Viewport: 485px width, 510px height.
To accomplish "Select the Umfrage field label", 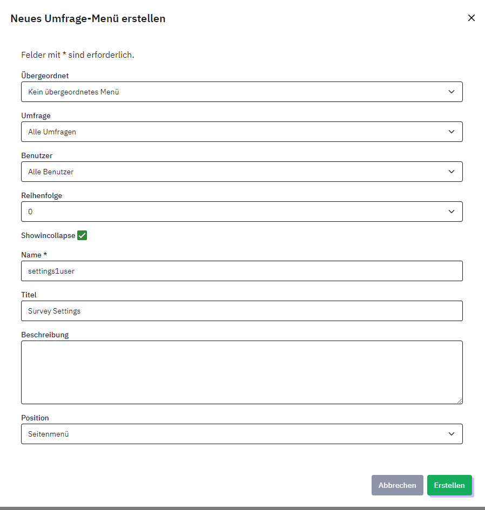I will (x=36, y=115).
